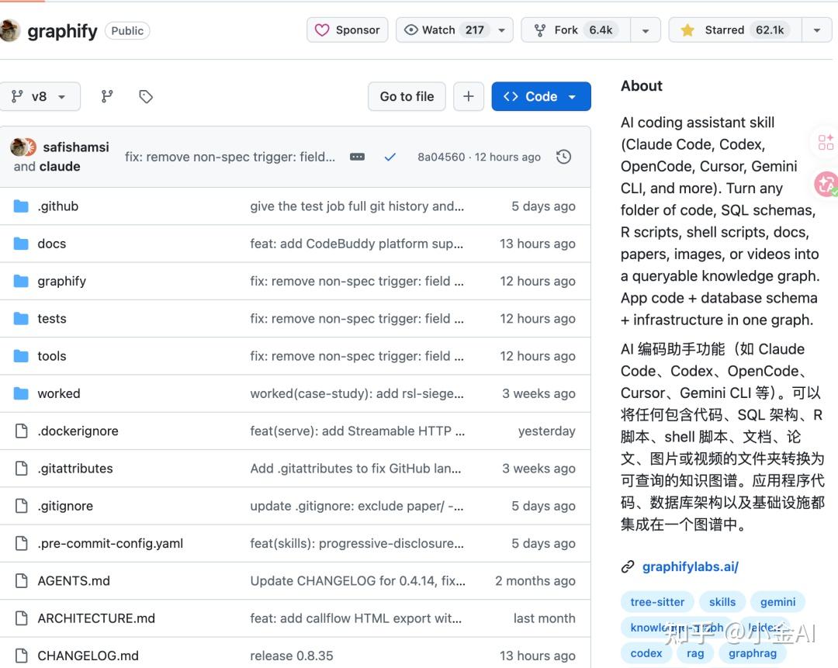Open commit 'Update CHANGELOG for 0.4.14'

pos(358,581)
